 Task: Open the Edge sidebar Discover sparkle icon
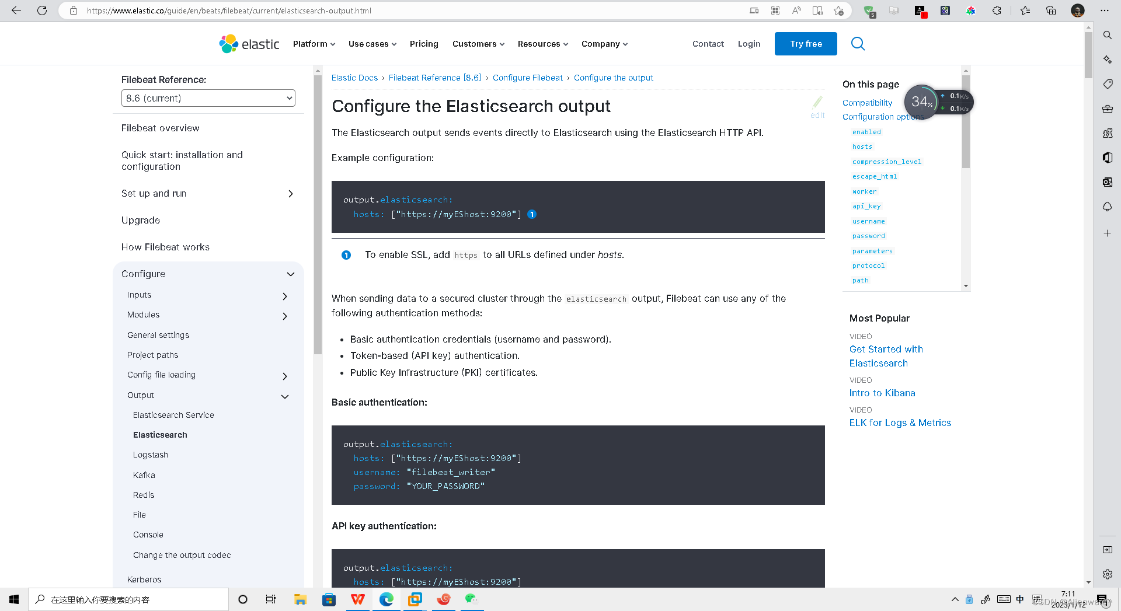[1108, 60]
